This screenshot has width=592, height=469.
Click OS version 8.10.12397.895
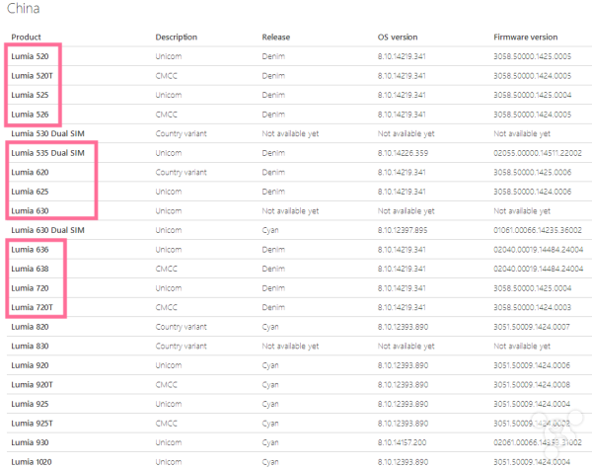pyautogui.click(x=403, y=230)
